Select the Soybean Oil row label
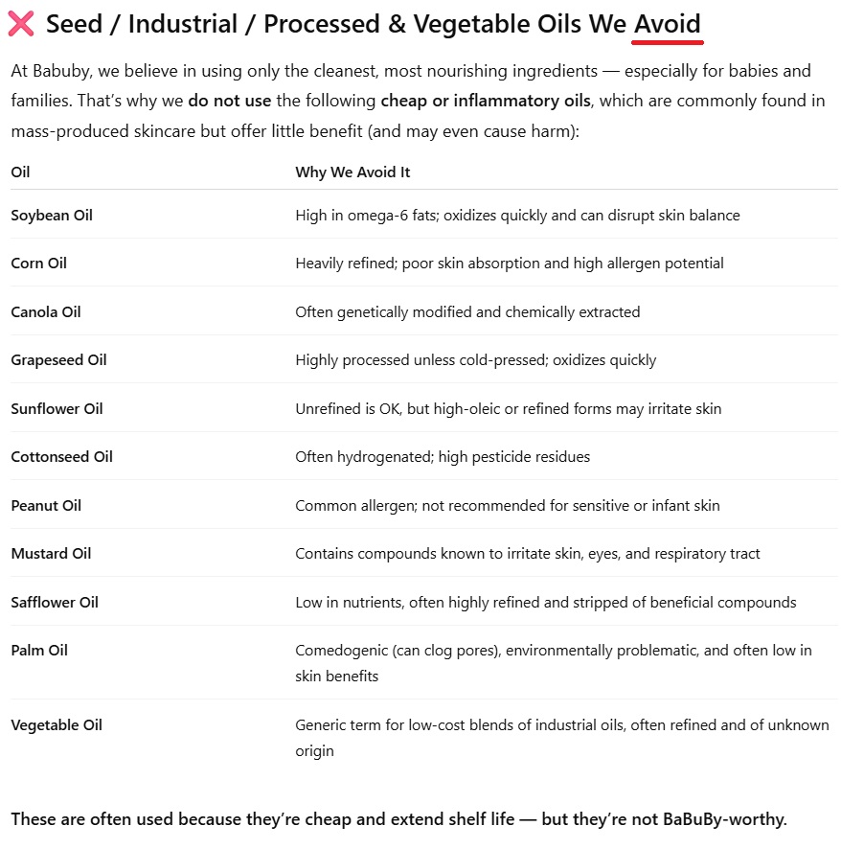The height and width of the screenshot is (849, 841). click(52, 216)
